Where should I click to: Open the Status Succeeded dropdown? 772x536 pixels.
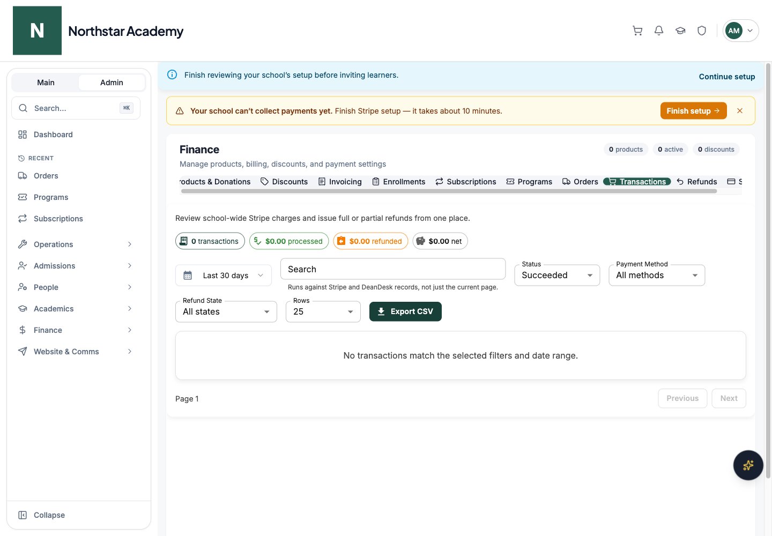557,275
